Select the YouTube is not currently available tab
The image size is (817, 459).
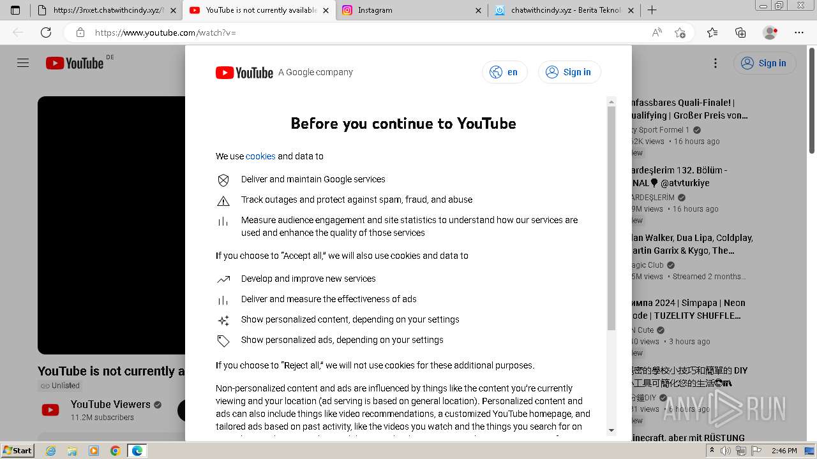(259, 10)
